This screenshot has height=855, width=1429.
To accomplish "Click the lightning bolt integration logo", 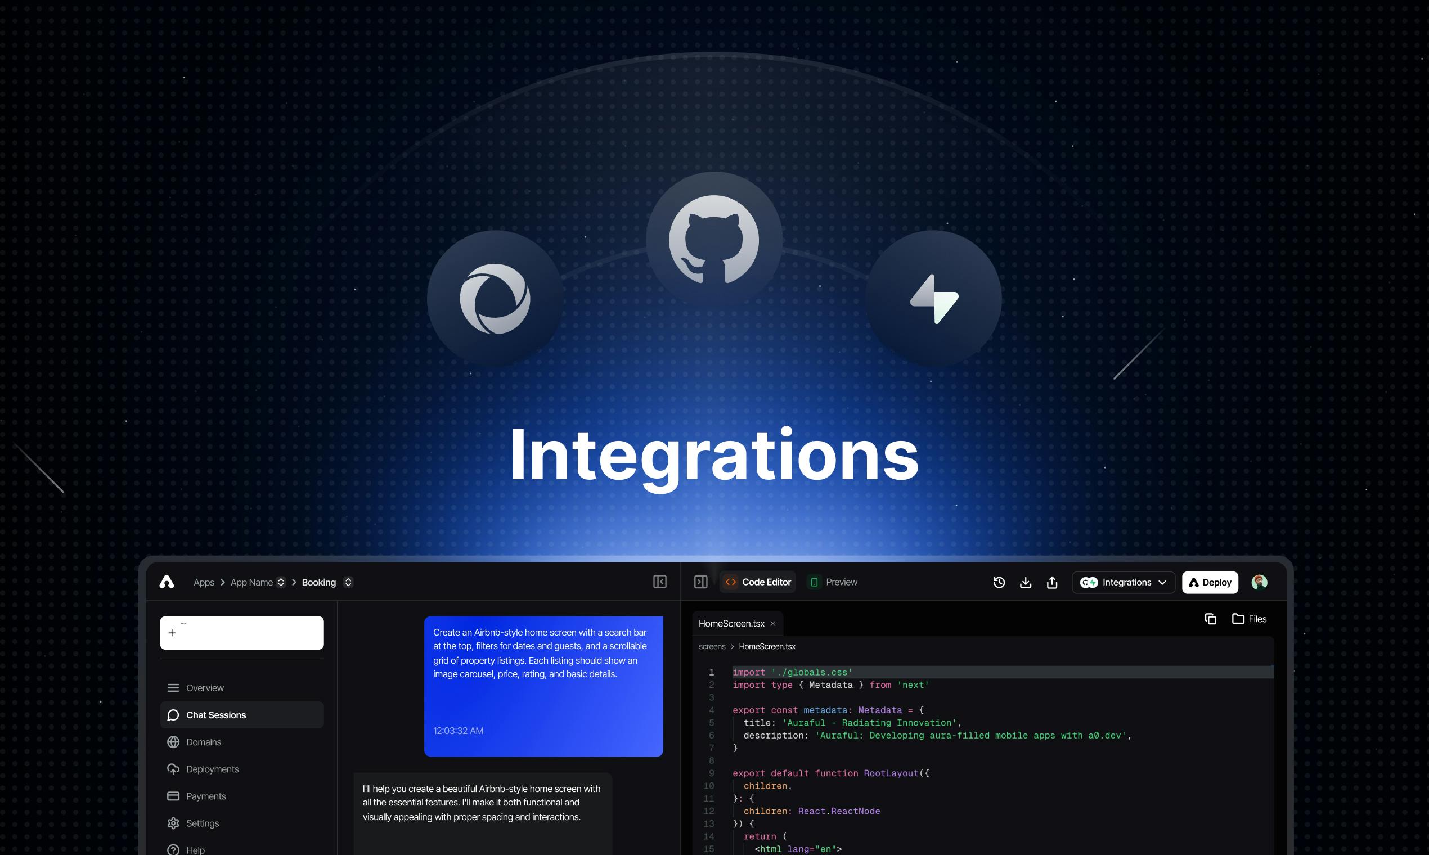I will point(934,299).
